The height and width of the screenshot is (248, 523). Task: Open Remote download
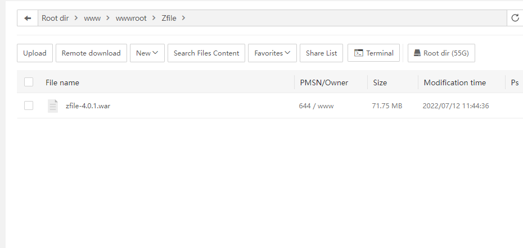pyautogui.click(x=91, y=53)
